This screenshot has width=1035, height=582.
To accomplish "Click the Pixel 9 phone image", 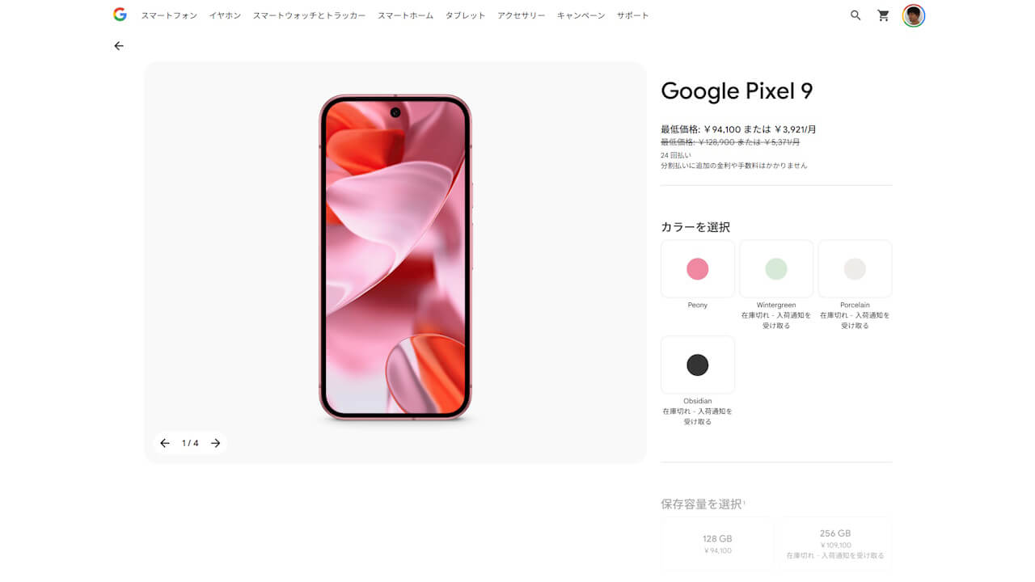I will coord(395,258).
